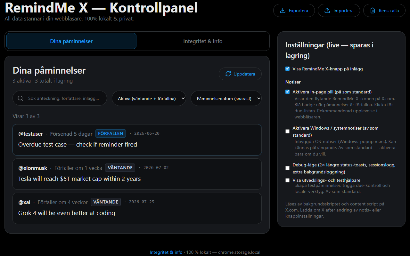The height and width of the screenshot is (256, 410).
Task: Click the @elonmusk author name
Action: (x=33, y=168)
